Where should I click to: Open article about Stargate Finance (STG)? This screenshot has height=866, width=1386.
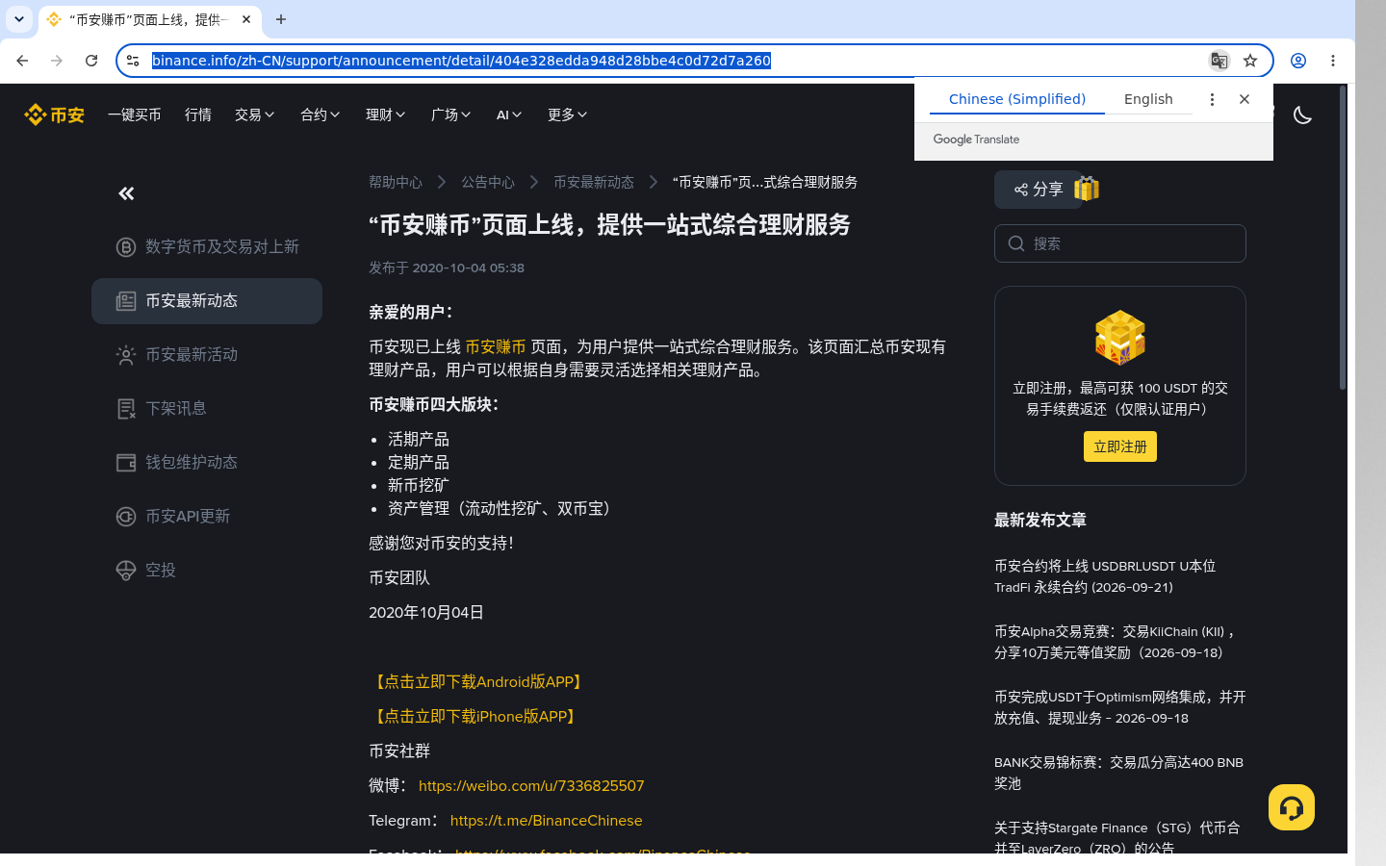(x=1116, y=837)
